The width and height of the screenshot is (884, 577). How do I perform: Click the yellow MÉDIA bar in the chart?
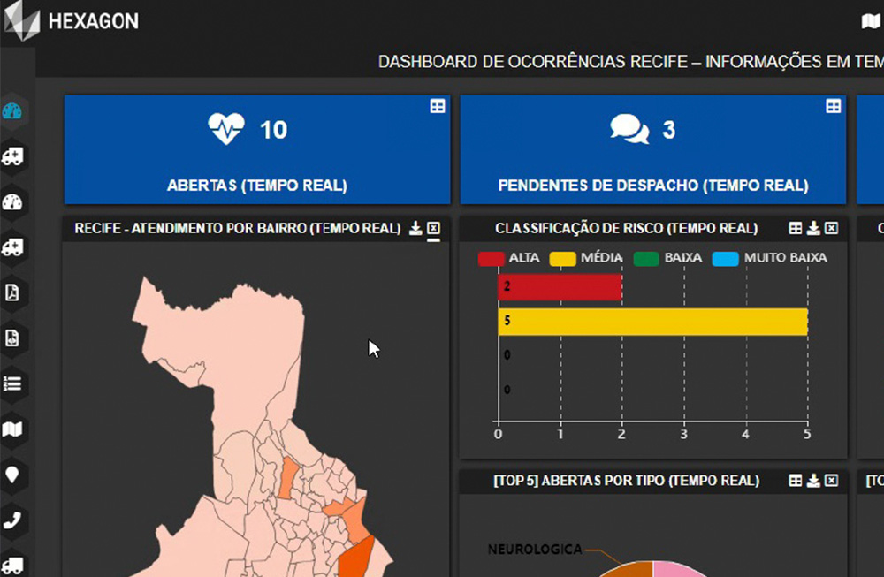point(652,322)
